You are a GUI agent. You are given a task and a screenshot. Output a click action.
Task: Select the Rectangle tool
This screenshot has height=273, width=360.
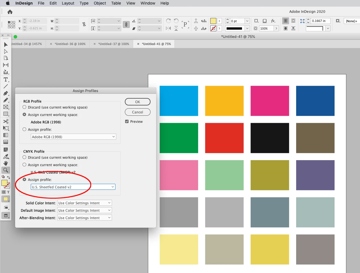coord(6,114)
